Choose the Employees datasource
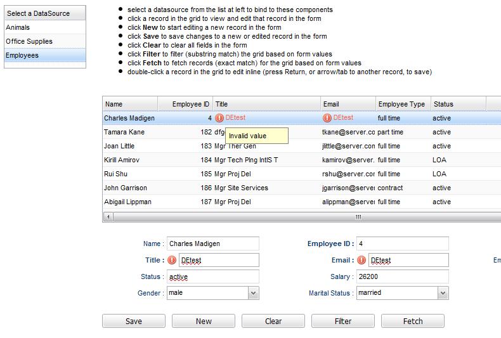Screen dimensions: 501x338 click(44, 56)
